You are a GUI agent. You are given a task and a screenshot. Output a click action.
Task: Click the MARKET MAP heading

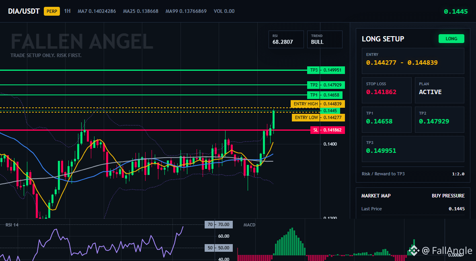click(x=376, y=196)
